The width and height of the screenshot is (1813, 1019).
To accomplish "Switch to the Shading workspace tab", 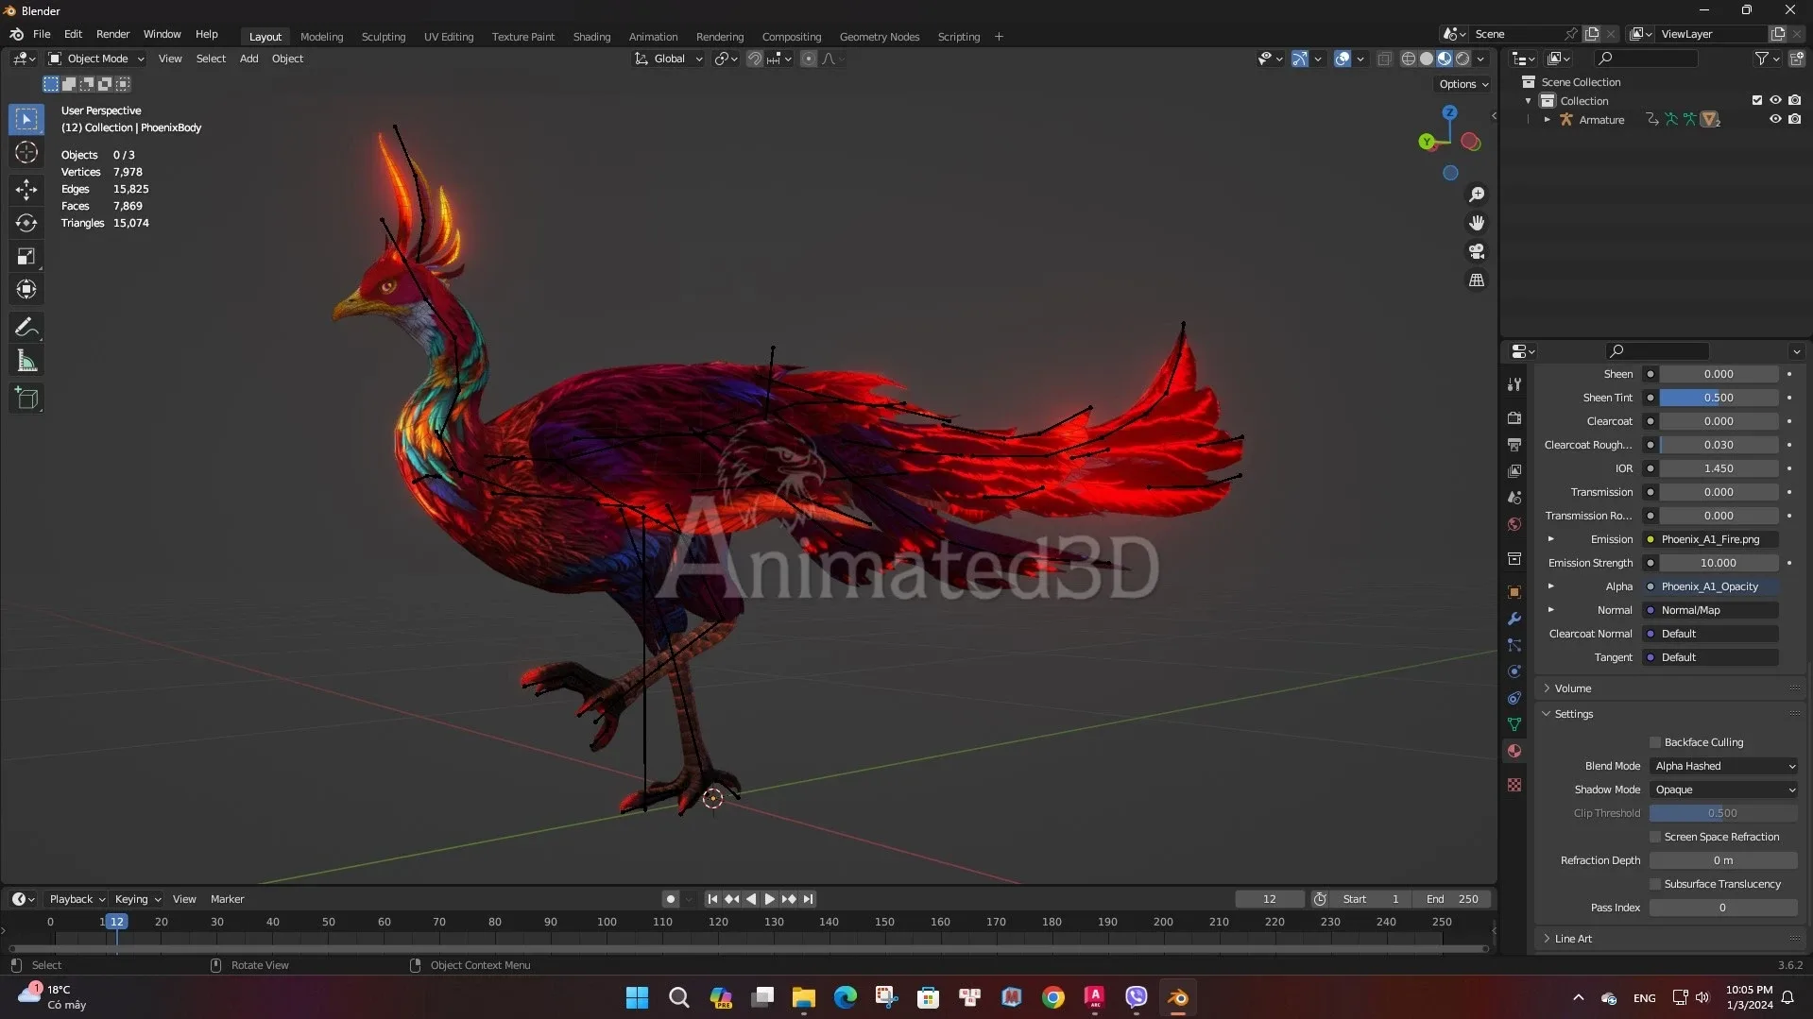I will point(591,36).
